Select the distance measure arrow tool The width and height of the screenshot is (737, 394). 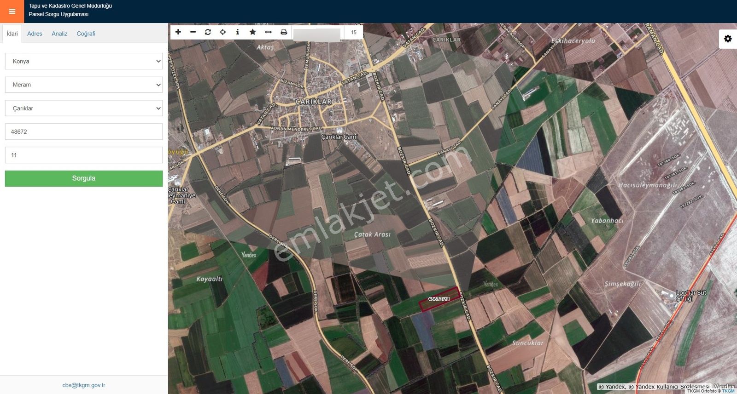[x=268, y=32]
